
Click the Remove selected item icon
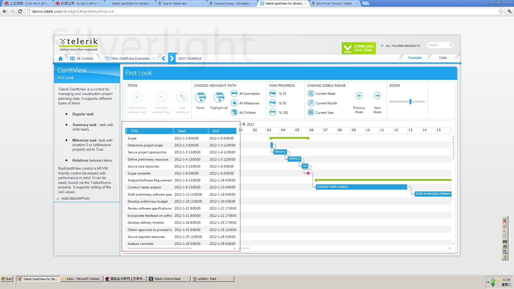[161, 97]
